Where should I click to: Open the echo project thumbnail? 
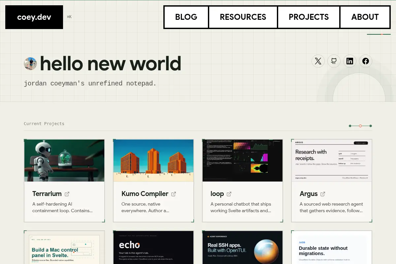click(x=153, y=247)
